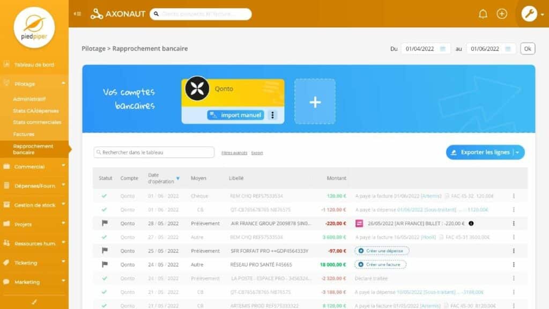Click the Statut column header
This screenshot has height=309, width=549.
pyautogui.click(x=106, y=178)
